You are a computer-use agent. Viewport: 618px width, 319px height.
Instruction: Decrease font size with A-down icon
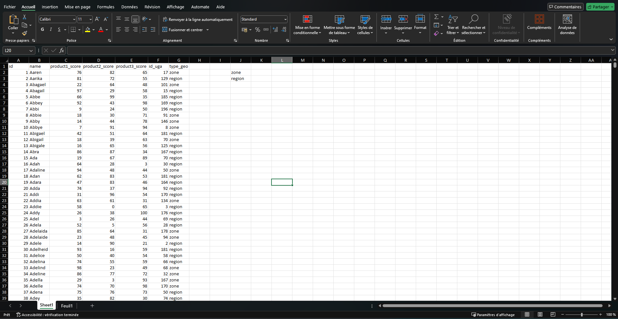click(106, 19)
